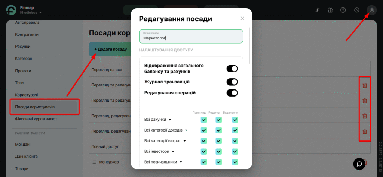
Task: Expand all expense categories dropdown
Action: [184, 141]
